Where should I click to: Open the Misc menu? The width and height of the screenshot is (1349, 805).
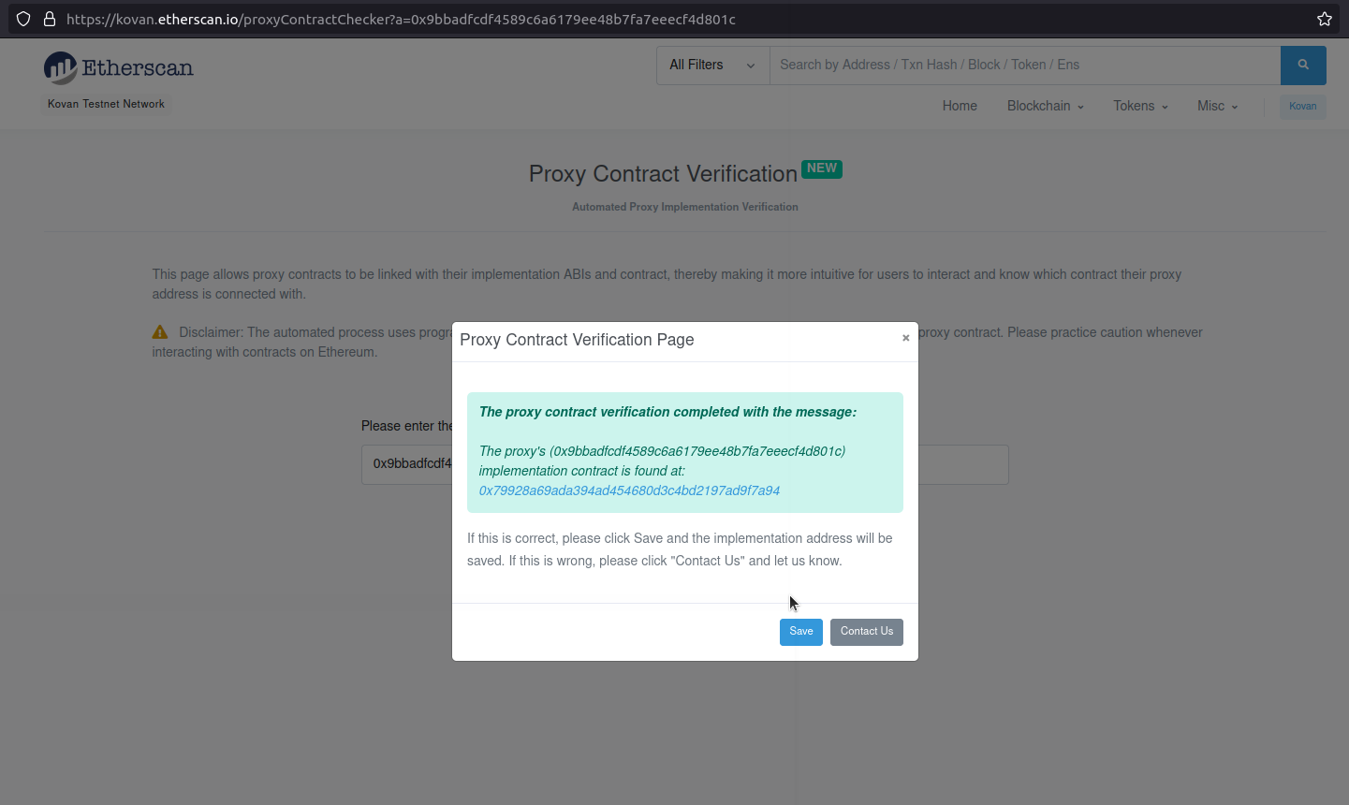coord(1217,106)
